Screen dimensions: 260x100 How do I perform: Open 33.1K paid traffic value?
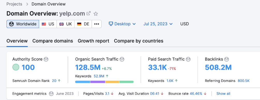click(157, 68)
